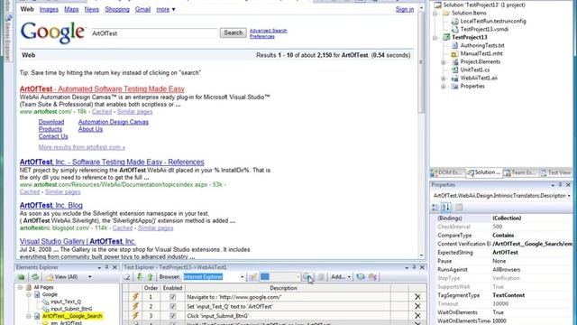Pin the Properties panel
The width and height of the screenshot is (577, 325).
coord(560,184)
